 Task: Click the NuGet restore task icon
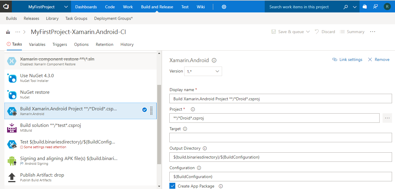12,95
